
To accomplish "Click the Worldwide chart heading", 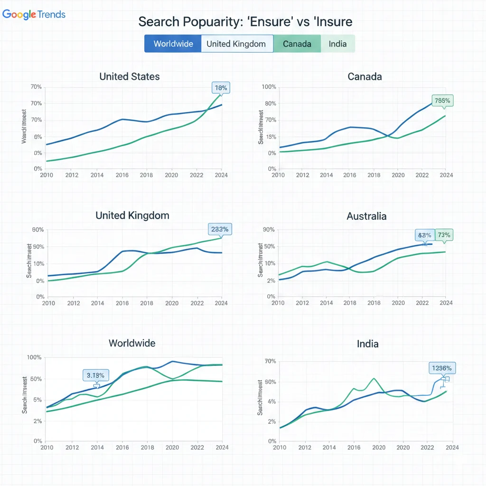I will (132, 343).
